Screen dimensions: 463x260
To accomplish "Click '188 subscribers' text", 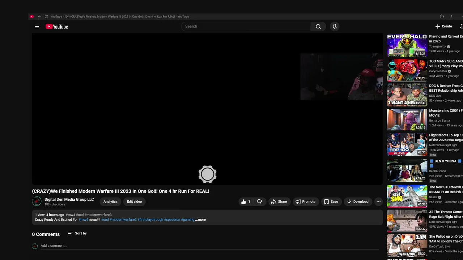I will [x=55, y=204].
